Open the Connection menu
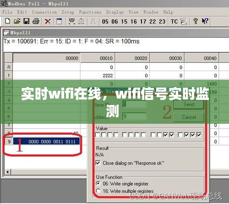The width and height of the screenshot is (229, 204). click(44, 12)
